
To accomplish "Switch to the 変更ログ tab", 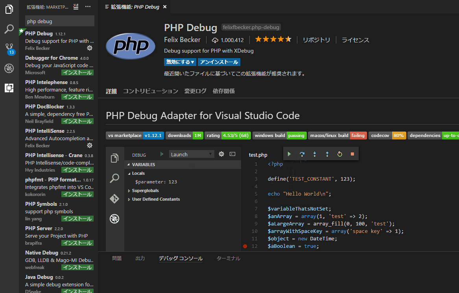I will coord(195,91).
